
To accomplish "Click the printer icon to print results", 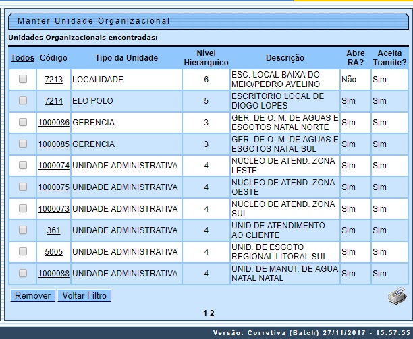I will click(x=397, y=296).
